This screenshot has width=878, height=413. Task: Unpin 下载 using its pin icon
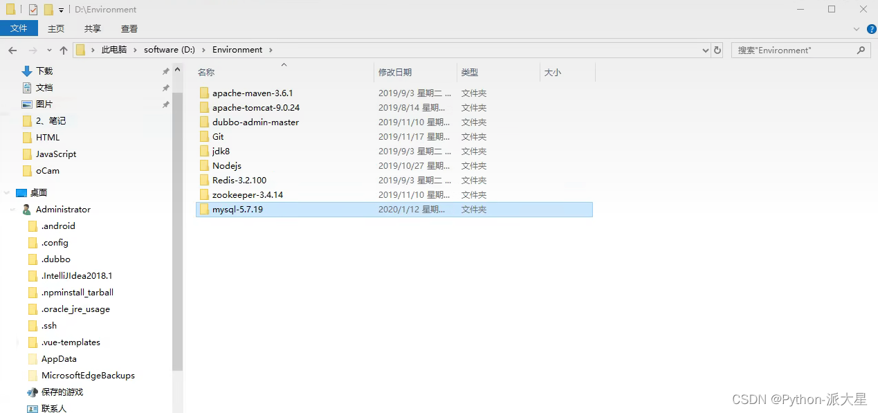tap(165, 71)
